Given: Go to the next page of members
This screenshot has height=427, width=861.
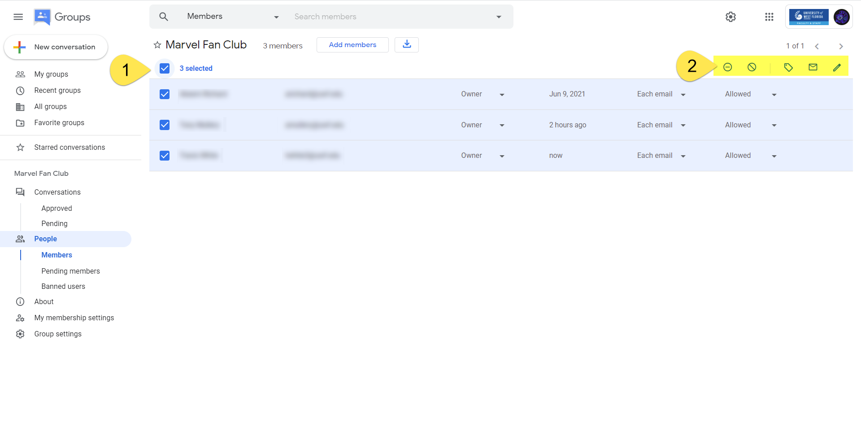Looking at the screenshot, I should [841, 46].
